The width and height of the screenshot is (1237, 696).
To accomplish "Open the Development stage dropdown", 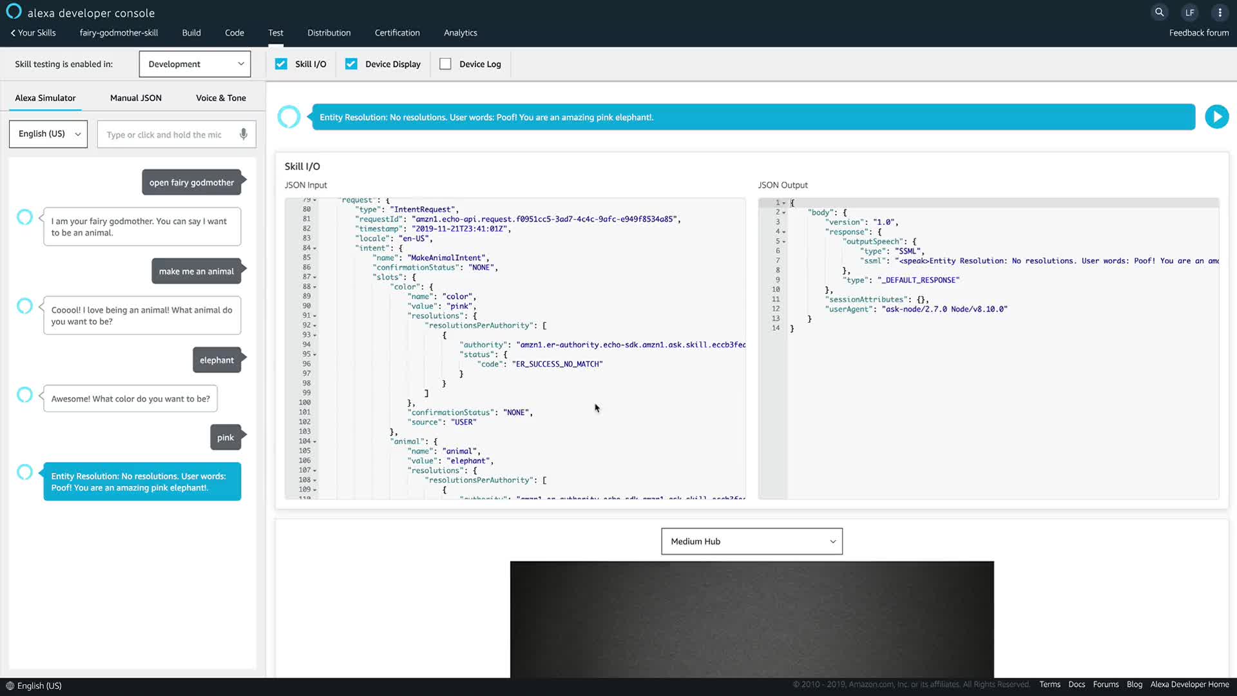I will [195, 64].
